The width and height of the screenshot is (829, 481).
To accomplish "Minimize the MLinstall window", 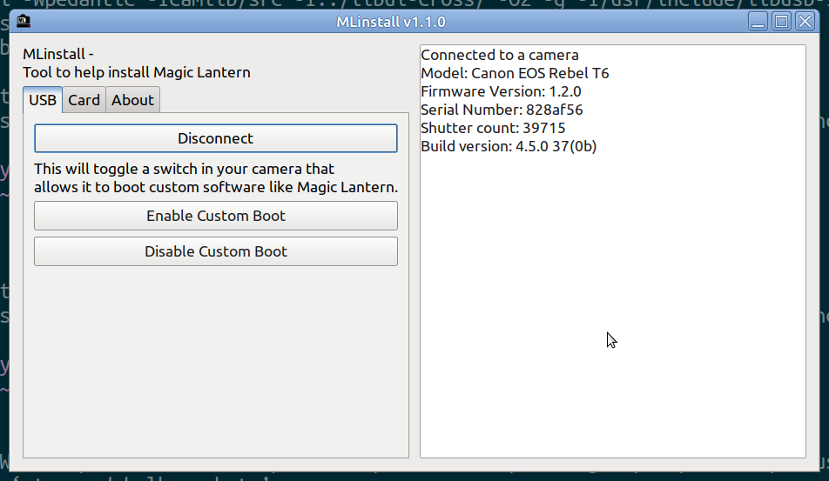I will pyautogui.click(x=758, y=22).
